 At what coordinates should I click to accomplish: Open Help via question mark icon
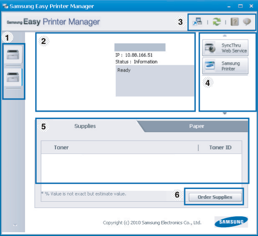[235, 22]
